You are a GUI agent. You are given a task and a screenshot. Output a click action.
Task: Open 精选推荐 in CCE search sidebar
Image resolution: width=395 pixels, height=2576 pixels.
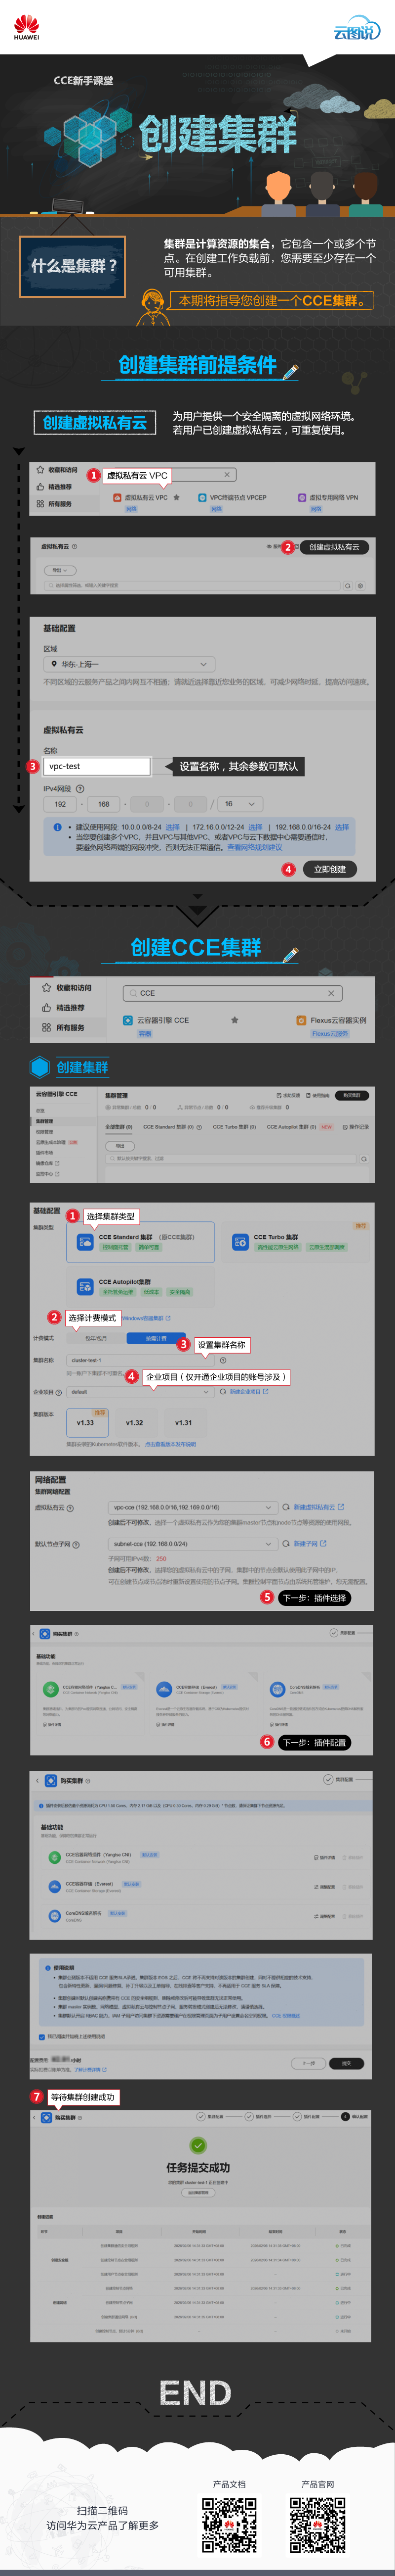(63, 1007)
